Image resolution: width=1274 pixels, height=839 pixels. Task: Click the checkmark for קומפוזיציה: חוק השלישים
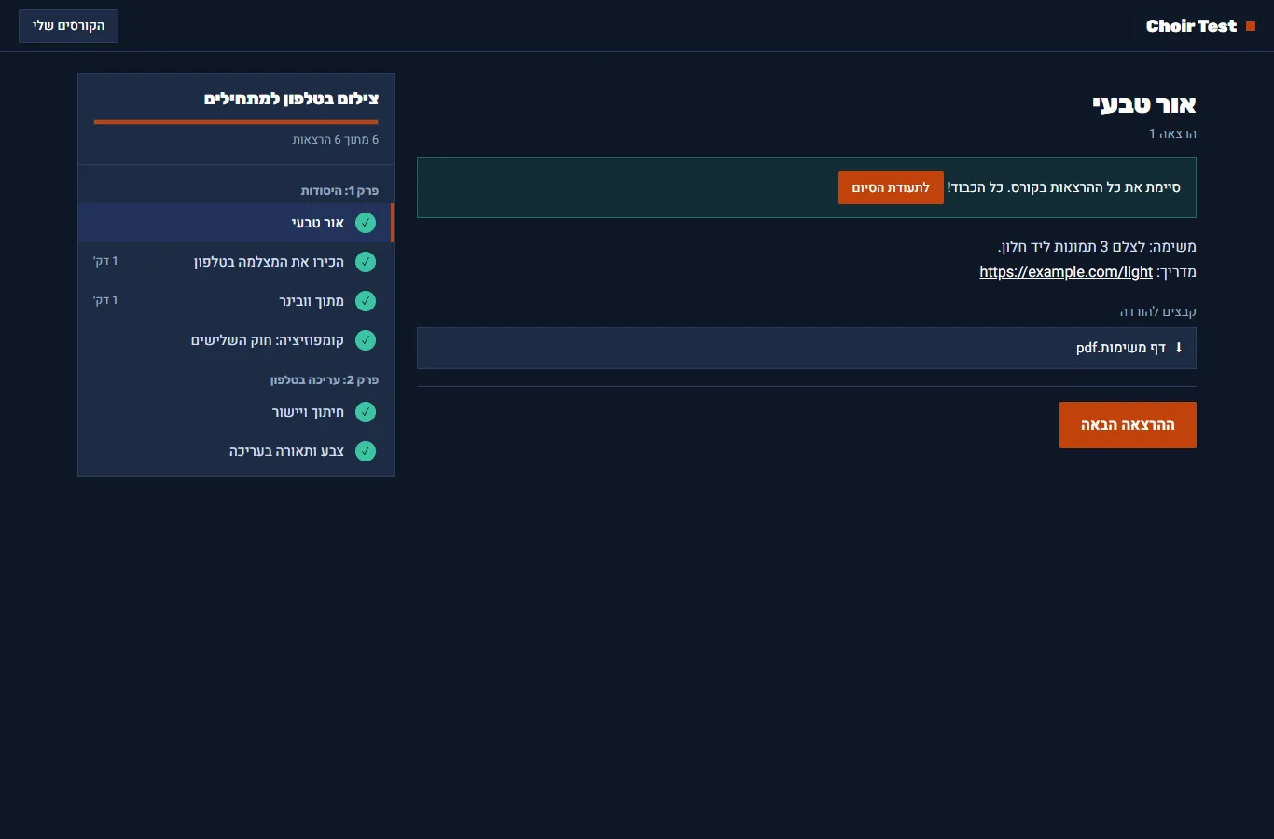click(x=366, y=340)
